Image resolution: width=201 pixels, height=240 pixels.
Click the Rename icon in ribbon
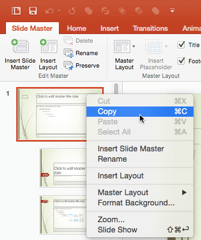coord(69,53)
